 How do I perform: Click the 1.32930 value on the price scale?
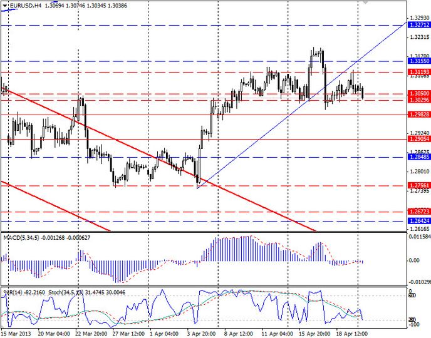coord(418,18)
